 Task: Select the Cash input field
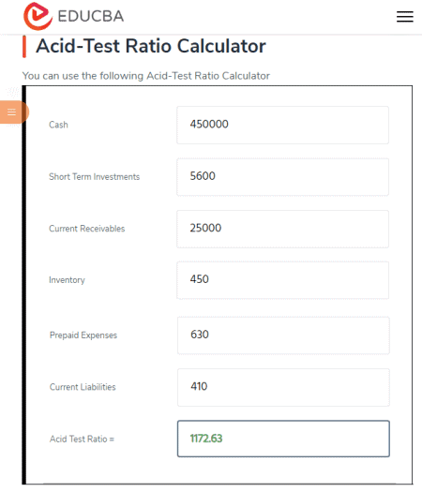click(x=282, y=125)
